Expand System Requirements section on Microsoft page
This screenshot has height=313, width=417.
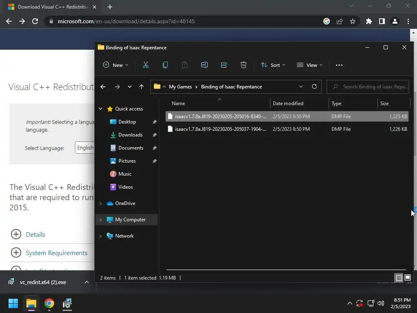tap(49, 253)
